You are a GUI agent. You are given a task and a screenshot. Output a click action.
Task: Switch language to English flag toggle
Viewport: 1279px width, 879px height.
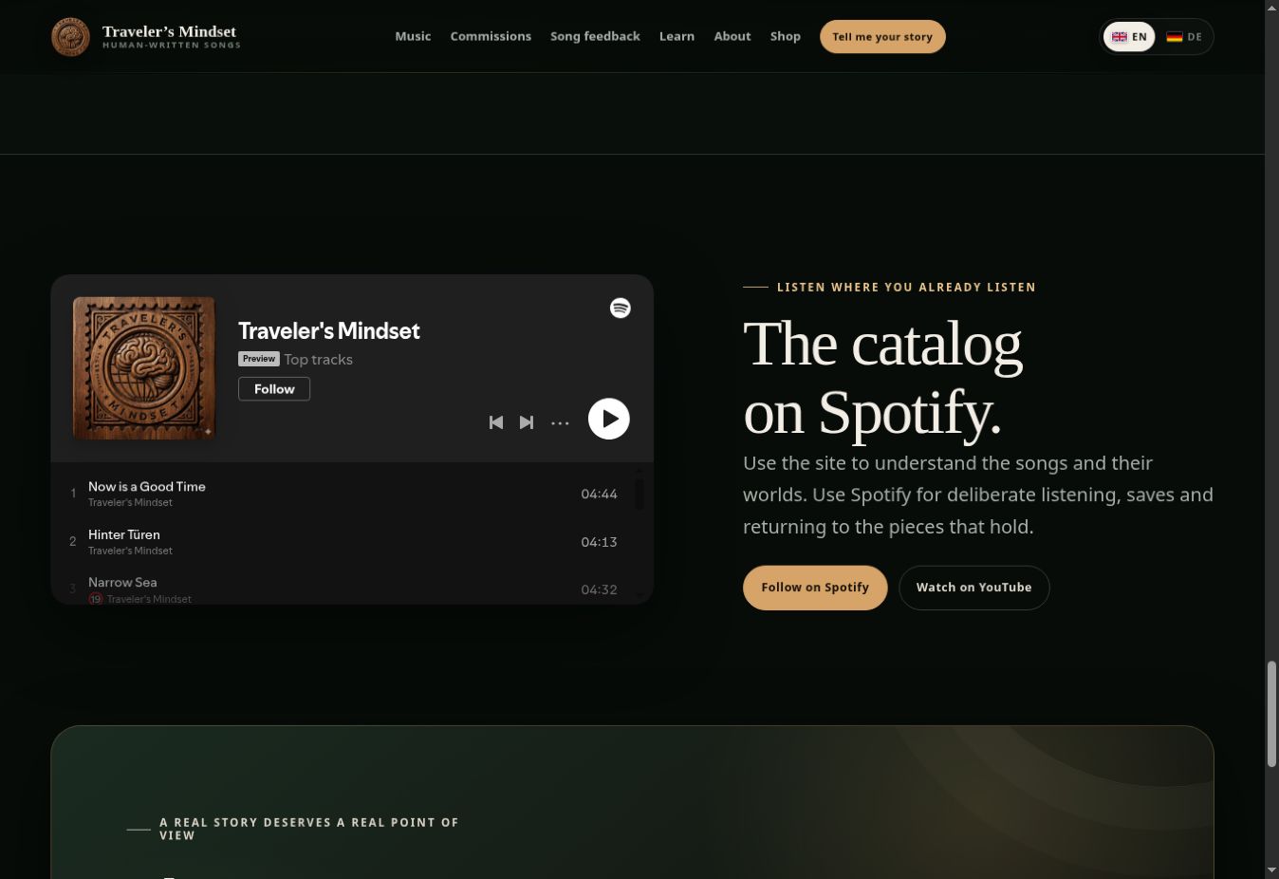click(x=1129, y=37)
